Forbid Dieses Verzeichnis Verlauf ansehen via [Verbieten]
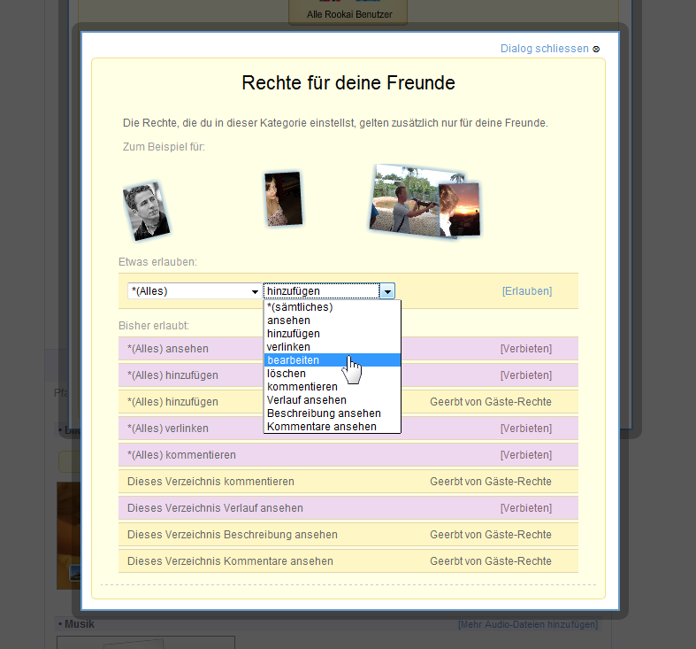Screen dimensions: 696x649 click(x=525, y=508)
